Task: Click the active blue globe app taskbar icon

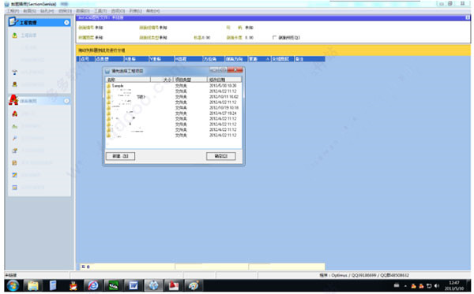Action: (153, 285)
